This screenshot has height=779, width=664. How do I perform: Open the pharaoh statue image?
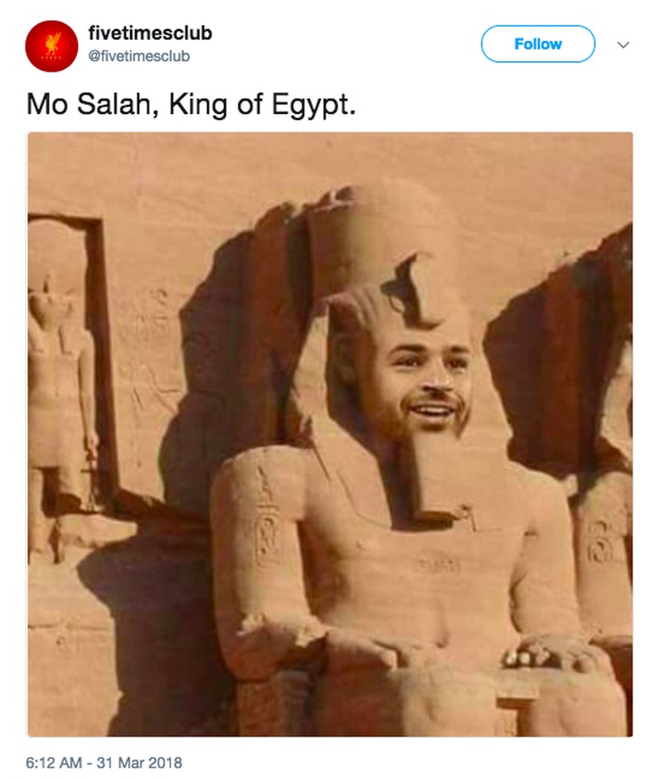point(330,435)
